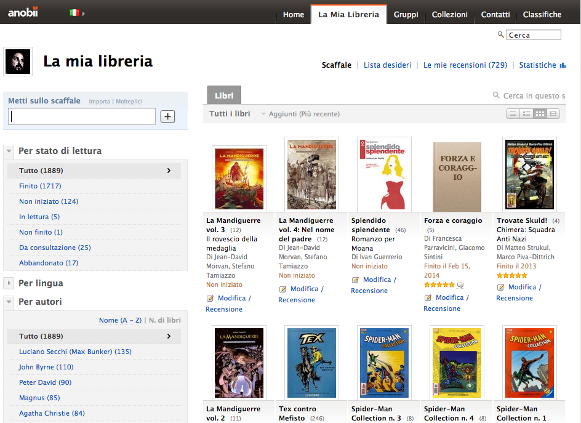Go to the Classifiche tab
This screenshot has height=423, width=581.
point(542,14)
